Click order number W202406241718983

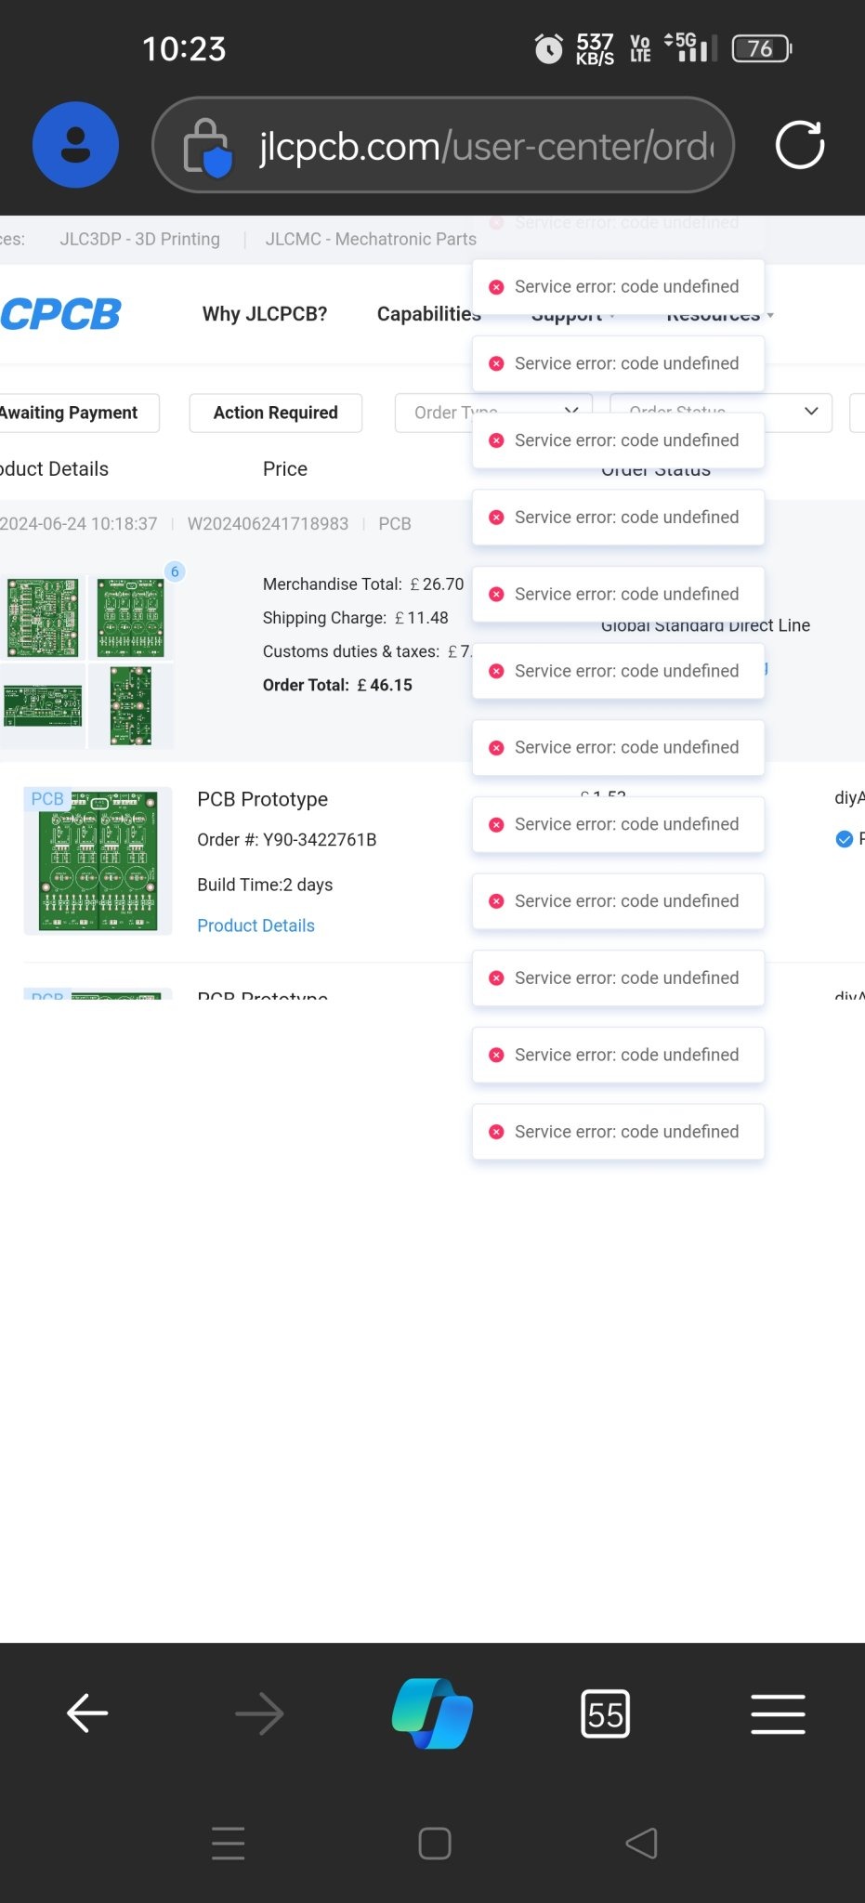click(x=268, y=524)
